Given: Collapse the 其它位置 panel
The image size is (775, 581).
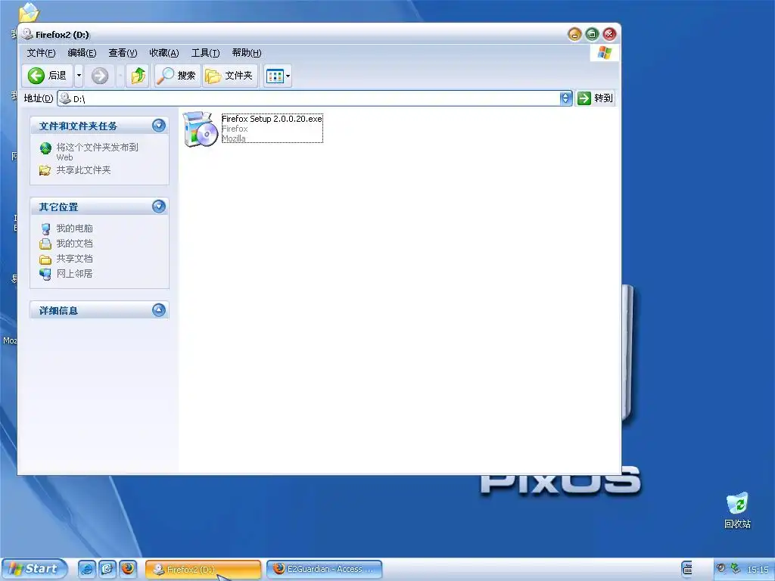Looking at the screenshot, I should 159,206.
